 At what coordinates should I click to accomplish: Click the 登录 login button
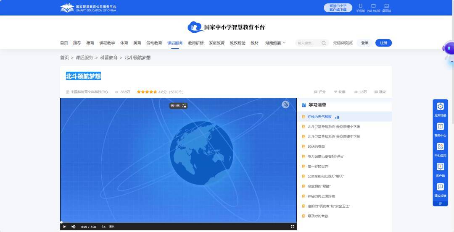coord(364,43)
